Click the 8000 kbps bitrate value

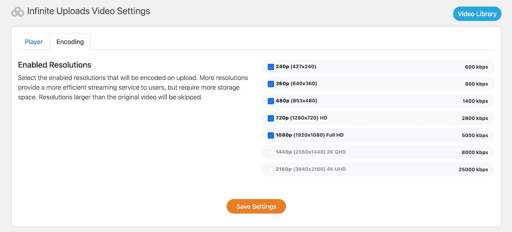(475, 152)
